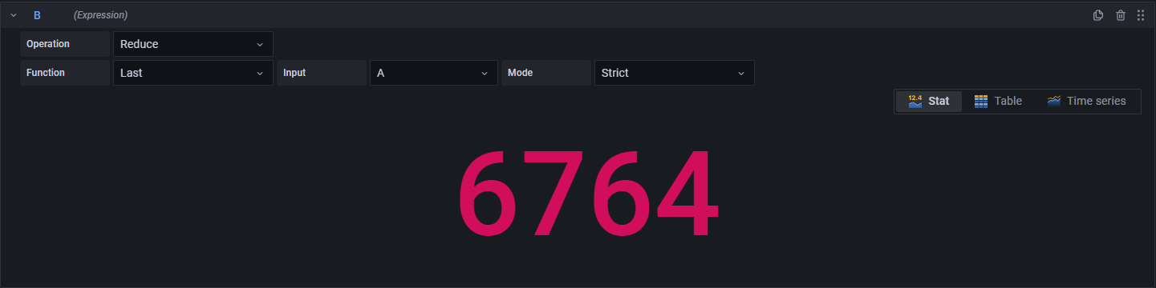Click the (Expression) type label
Screen dimensions: 1156x288
[x=100, y=15]
